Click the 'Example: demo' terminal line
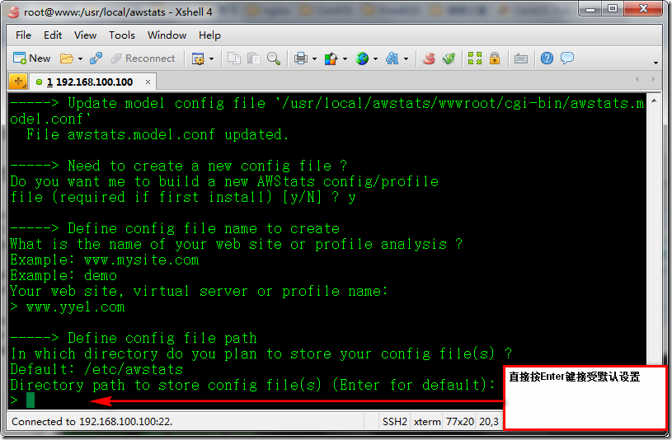The width and height of the screenshot is (672, 440). 63,275
